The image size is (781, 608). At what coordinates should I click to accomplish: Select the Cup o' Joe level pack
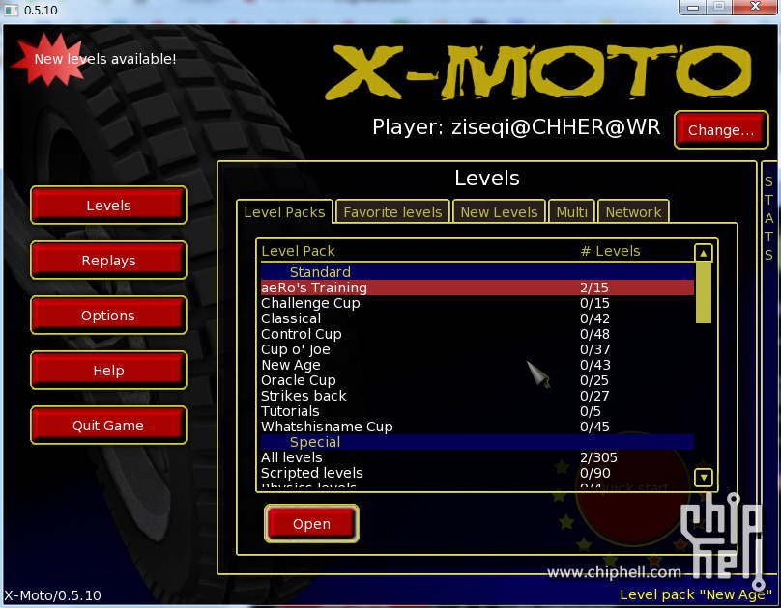coord(477,349)
